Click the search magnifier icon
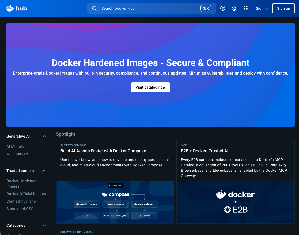 tap(94, 8)
